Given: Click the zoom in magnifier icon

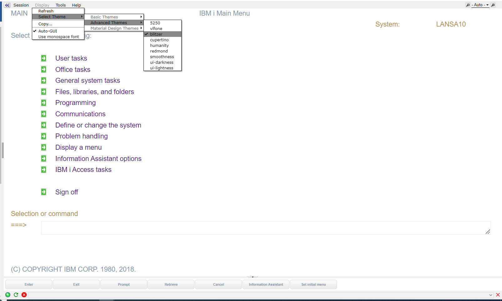Looking at the screenshot, I should tap(493, 5).
